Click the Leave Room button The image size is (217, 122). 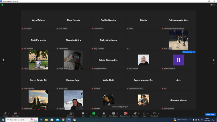[x=210, y=115]
